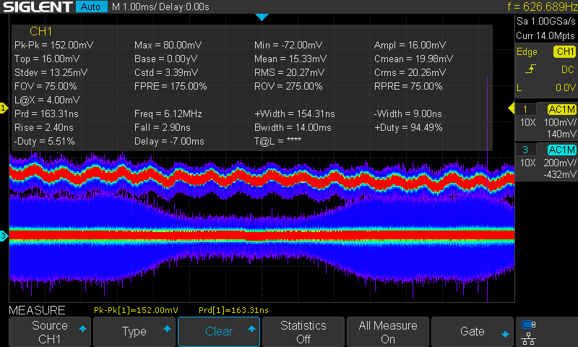Click the Rise = 2.40ns measurement

pos(44,127)
